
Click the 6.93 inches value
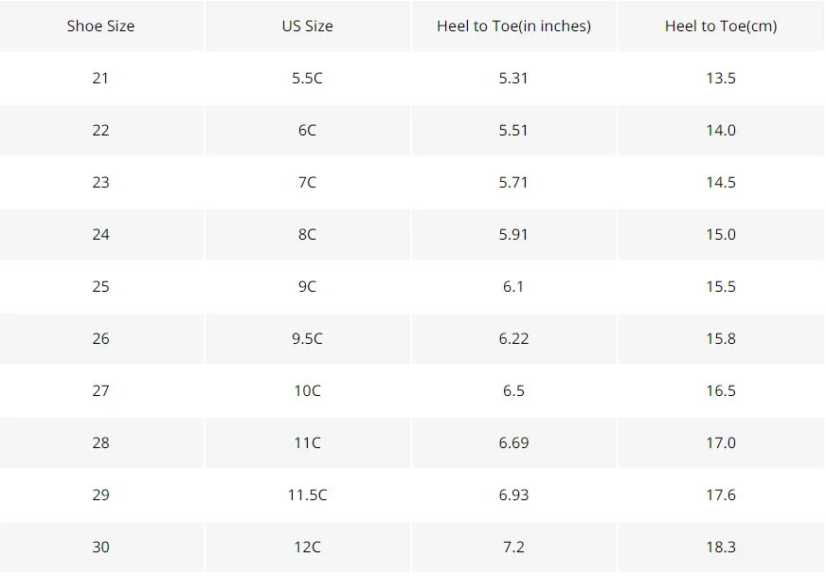513,495
